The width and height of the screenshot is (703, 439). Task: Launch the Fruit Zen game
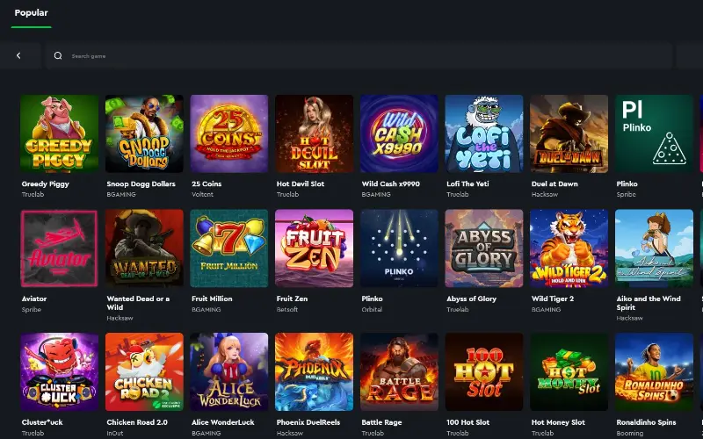tap(315, 248)
